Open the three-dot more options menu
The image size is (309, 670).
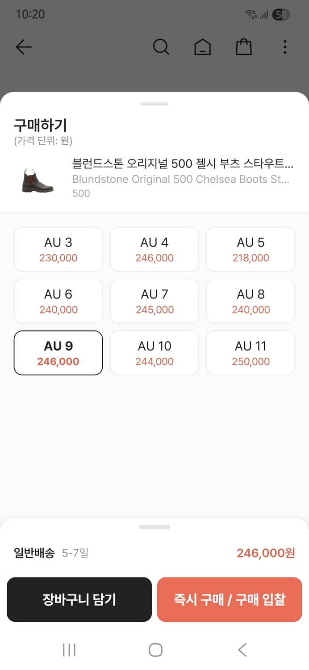[285, 47]
